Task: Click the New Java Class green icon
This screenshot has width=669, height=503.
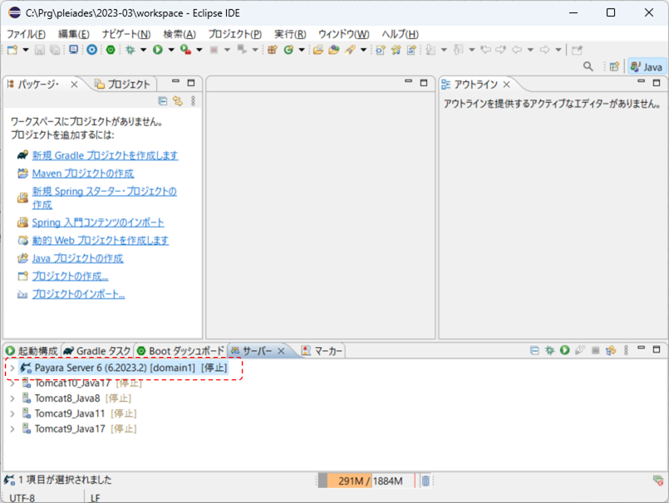Action: (x=289, y=50)
